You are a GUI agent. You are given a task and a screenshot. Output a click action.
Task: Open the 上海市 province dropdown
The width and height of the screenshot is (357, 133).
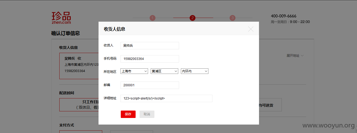click(x=134, y=71)
